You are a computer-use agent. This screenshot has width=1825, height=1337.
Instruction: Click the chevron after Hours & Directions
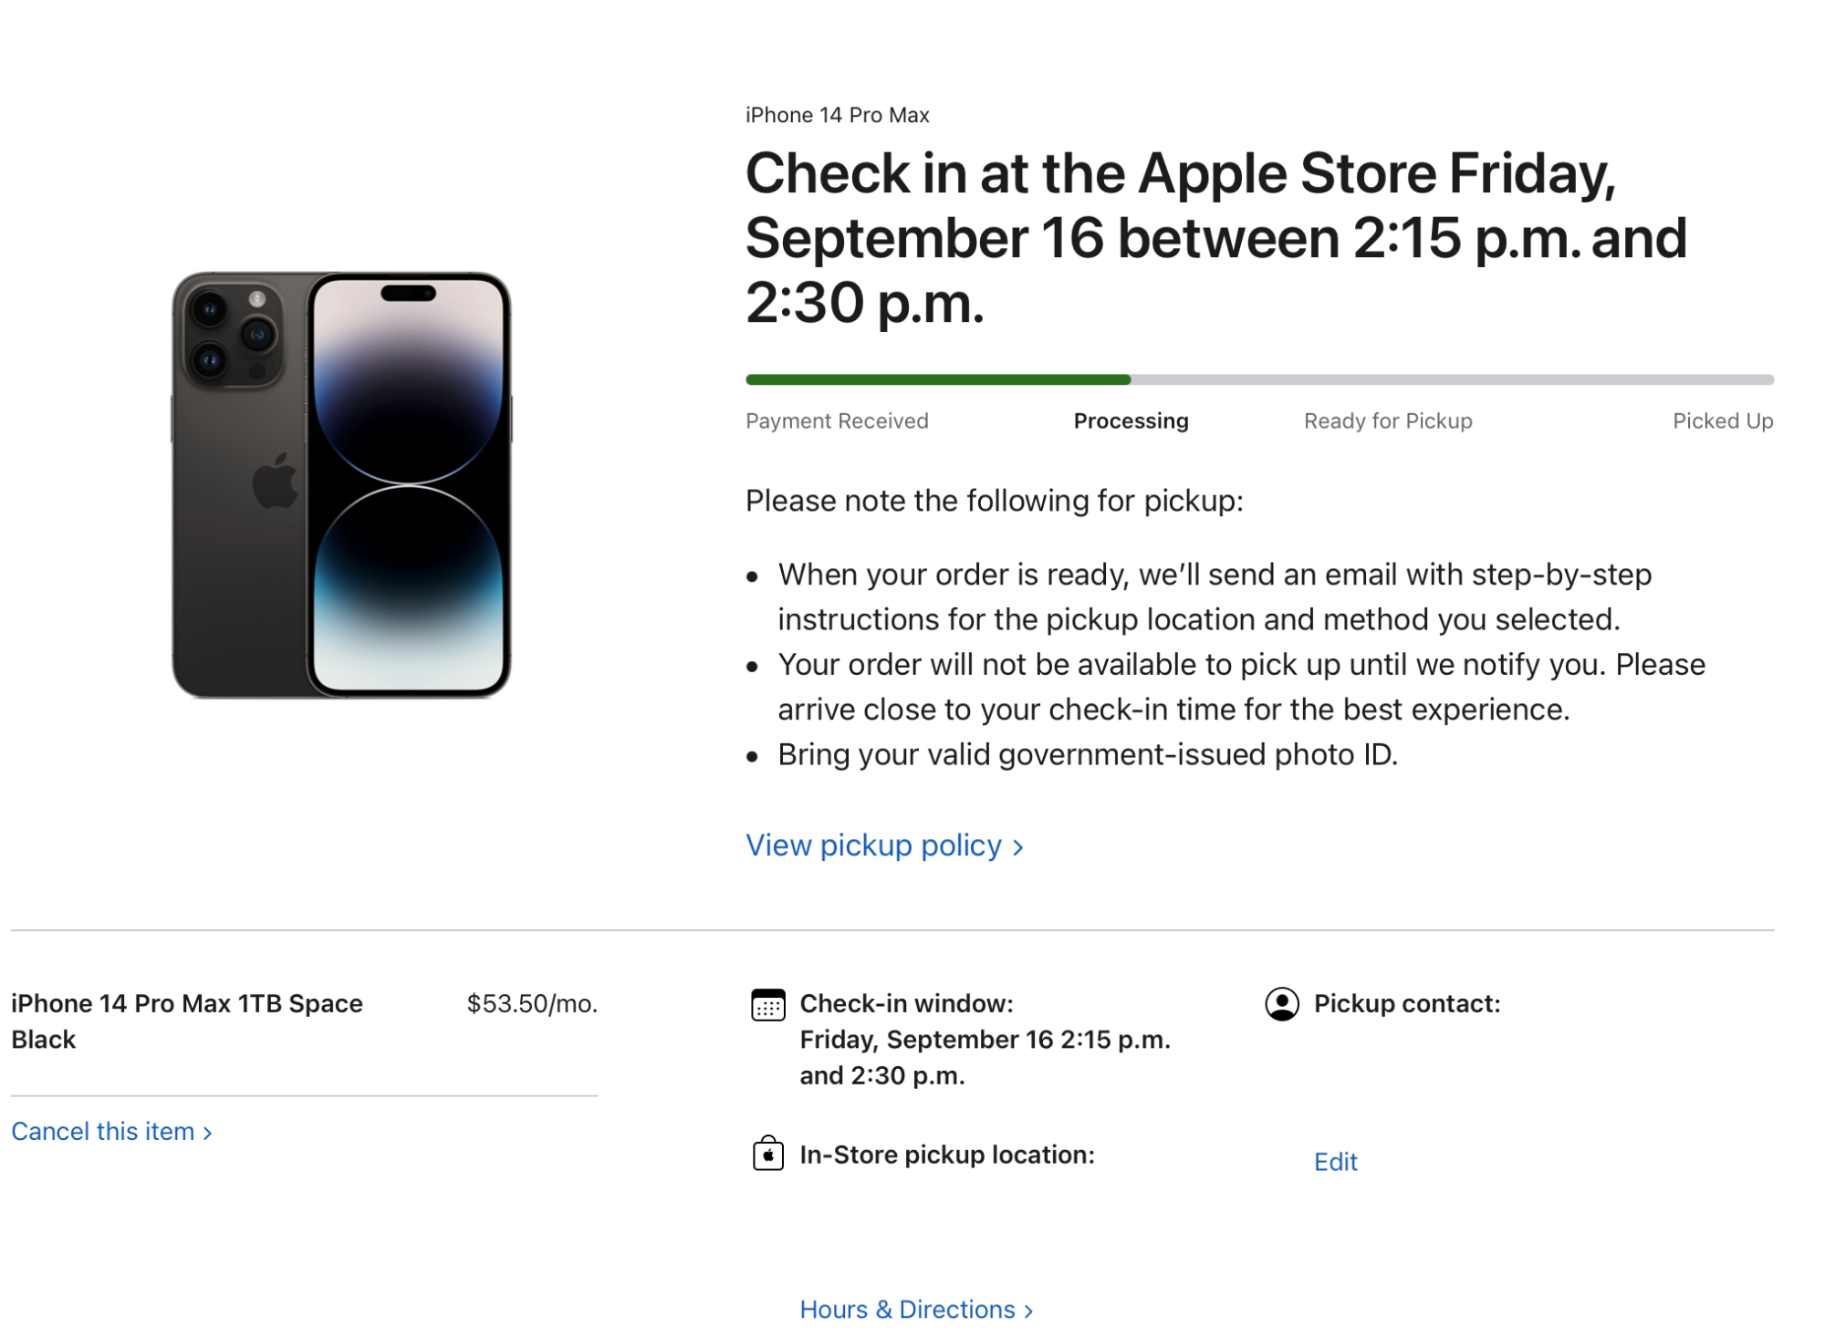pos(1028,1311)
